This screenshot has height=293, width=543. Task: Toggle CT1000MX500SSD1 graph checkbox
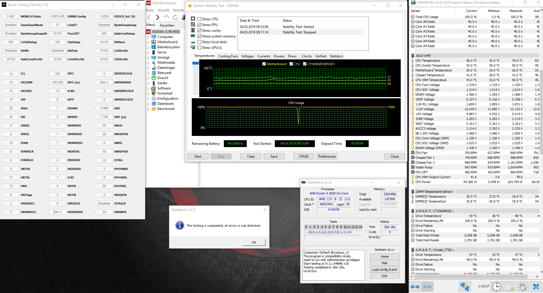[305, 64]
